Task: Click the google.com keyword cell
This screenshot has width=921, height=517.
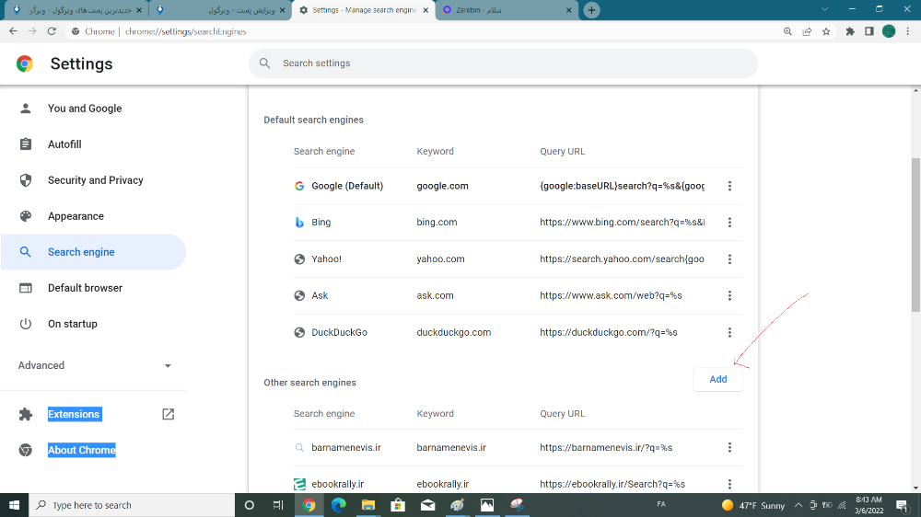Action: tap(442, 186)
